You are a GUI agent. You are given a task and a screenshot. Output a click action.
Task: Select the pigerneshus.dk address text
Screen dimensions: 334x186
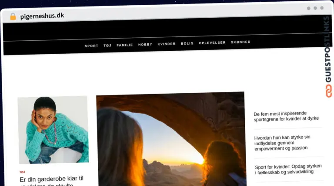(42, 16)
